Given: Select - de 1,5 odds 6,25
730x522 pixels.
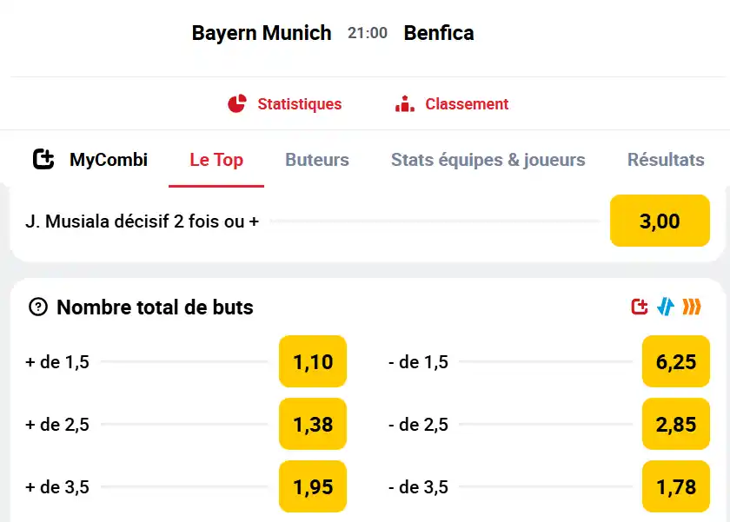Looking at the screenshot, I should point(676,361).
